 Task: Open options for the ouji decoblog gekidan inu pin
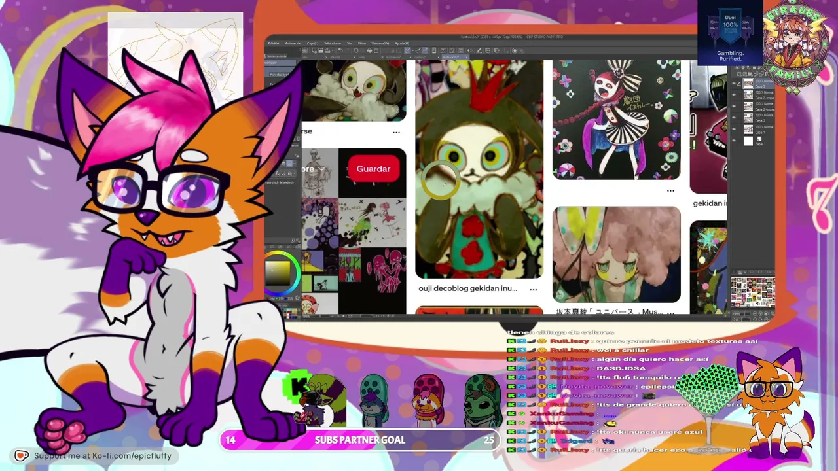534,289
